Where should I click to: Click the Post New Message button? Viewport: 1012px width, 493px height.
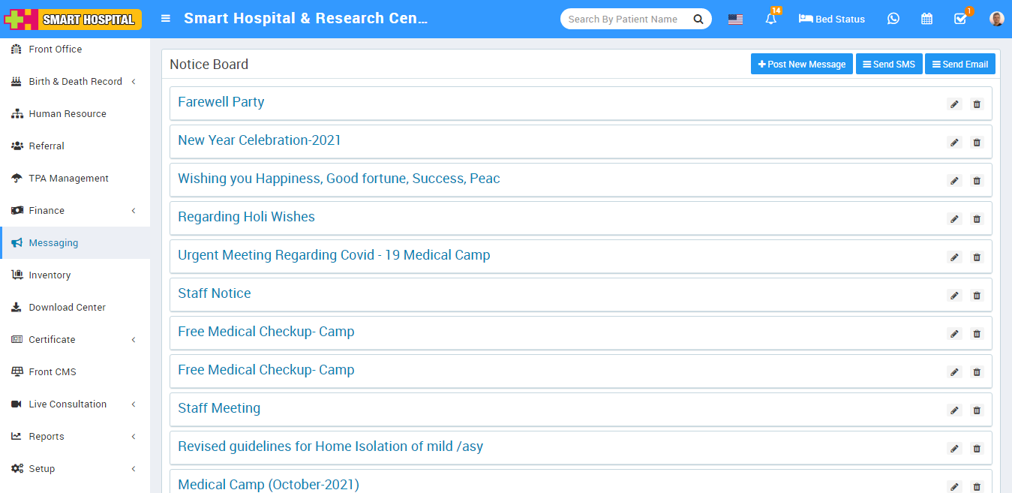point(801,65)
